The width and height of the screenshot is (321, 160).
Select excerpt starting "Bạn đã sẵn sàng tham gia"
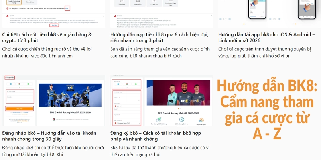[x=160, y=52]
